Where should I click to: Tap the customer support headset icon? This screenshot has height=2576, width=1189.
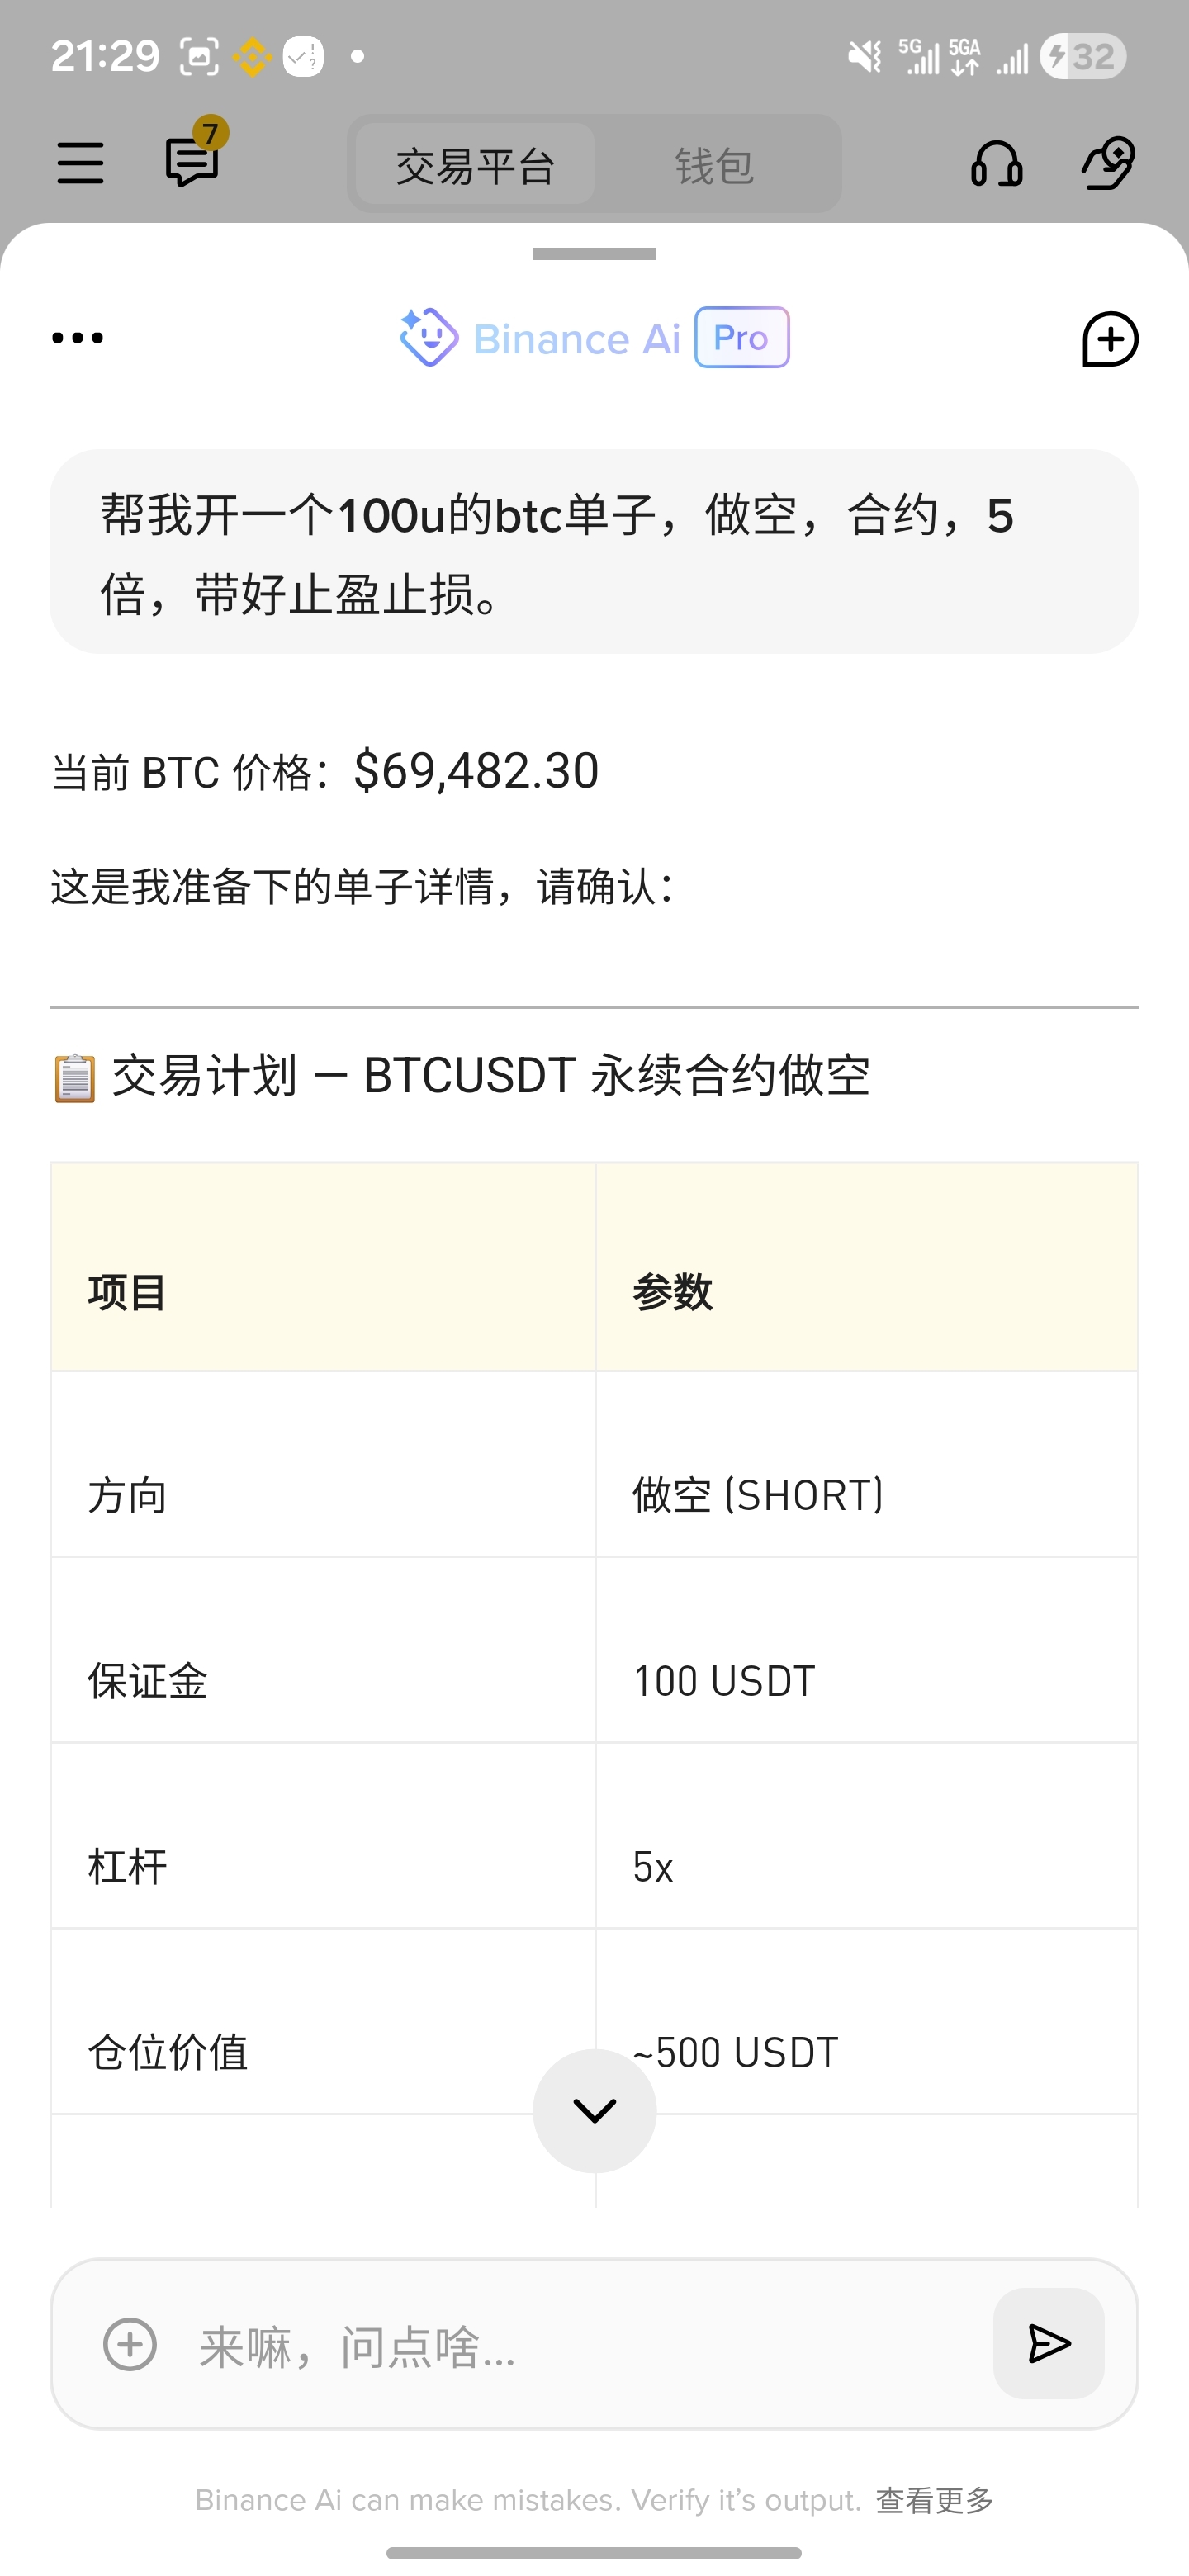pyautogui.click(x=996, y=164)
